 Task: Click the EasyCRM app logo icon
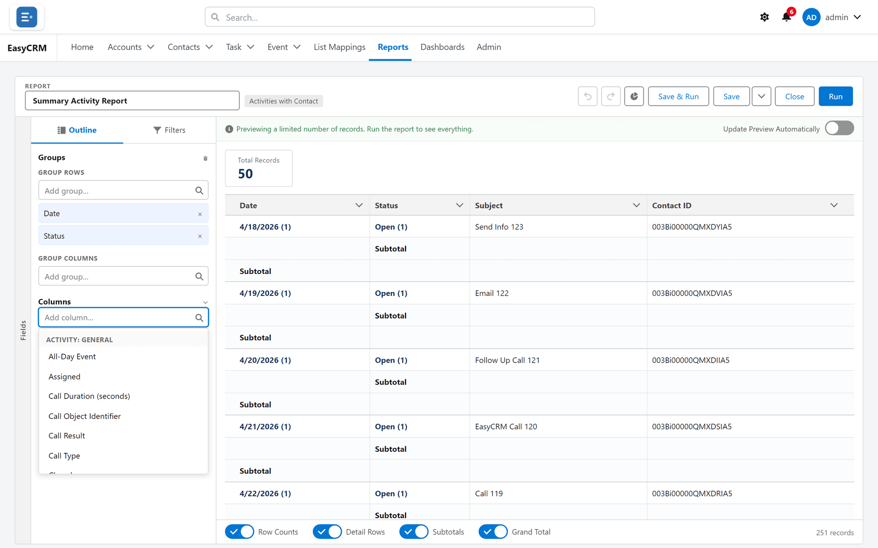(26, 17)
